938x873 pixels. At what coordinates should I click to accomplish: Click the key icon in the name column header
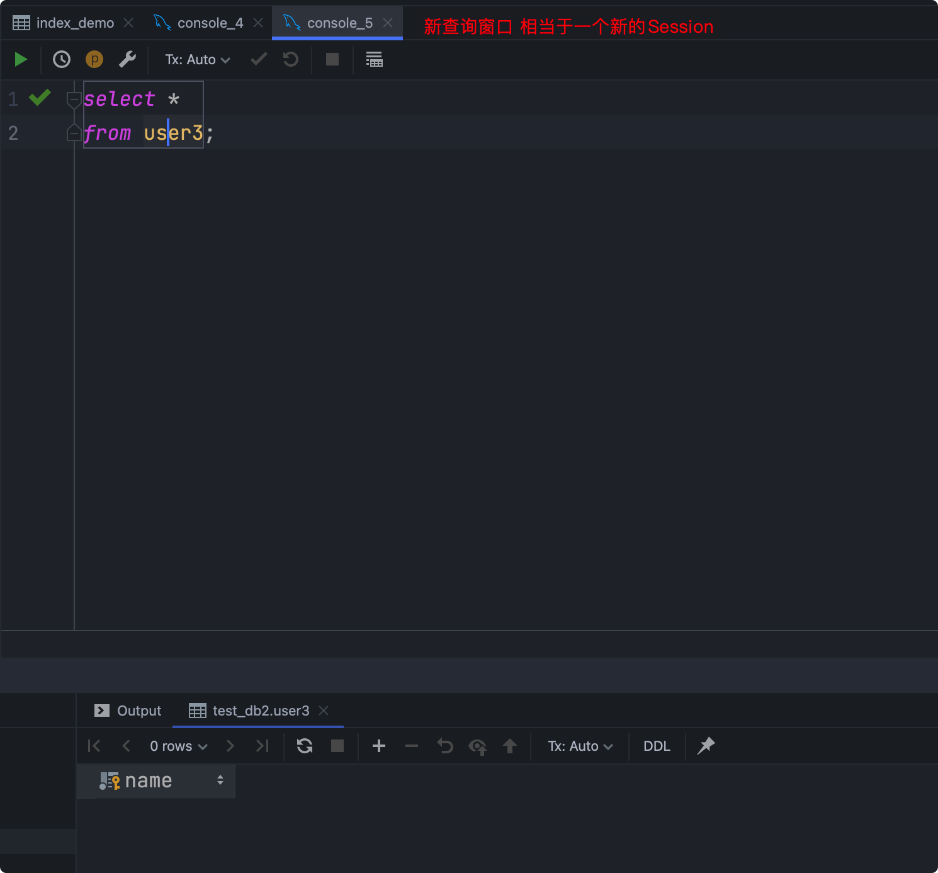pyautogui.click(x=110, y=781)
